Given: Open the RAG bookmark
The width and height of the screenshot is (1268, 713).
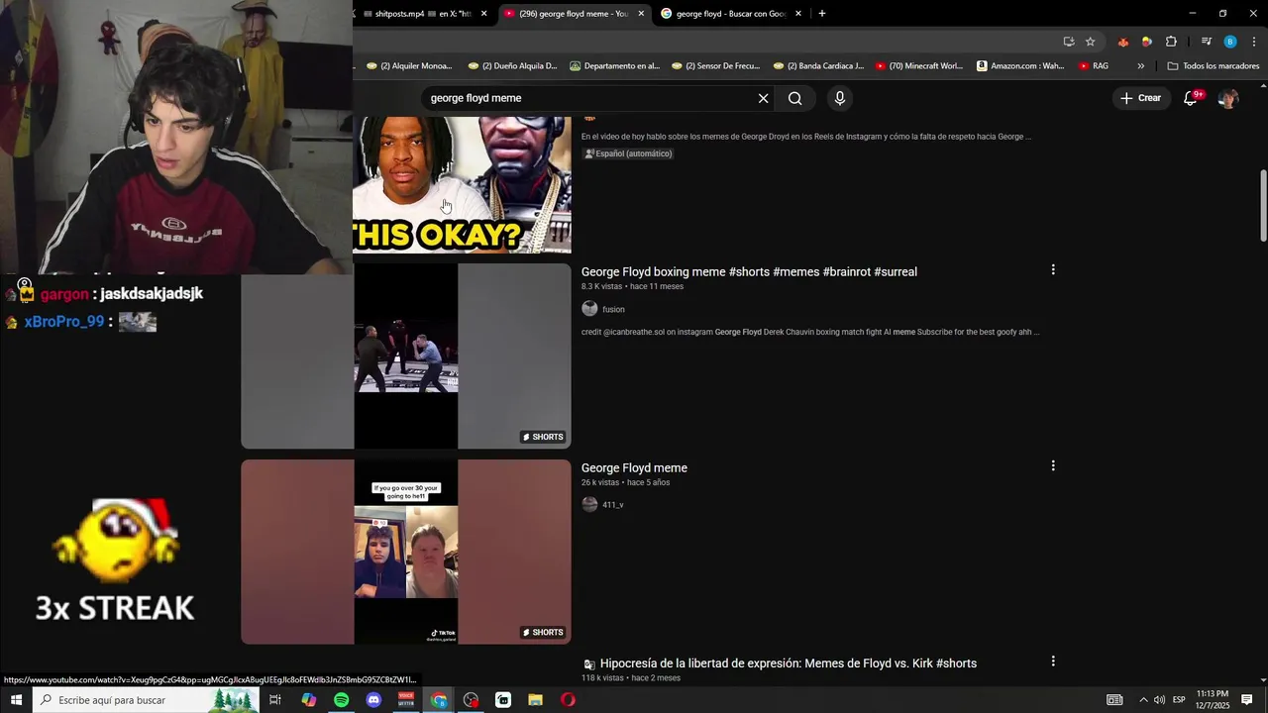Looking at the screenshot, I should 1094,66.
